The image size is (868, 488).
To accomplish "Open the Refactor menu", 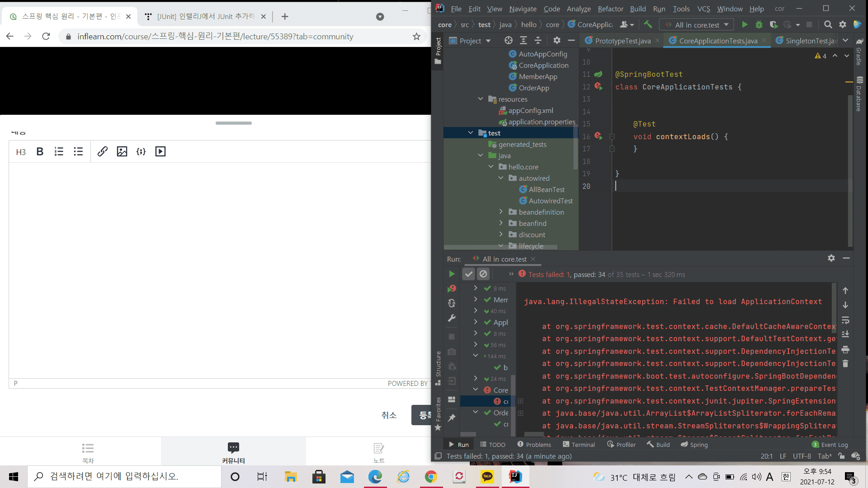I will [x=610, y=9].
